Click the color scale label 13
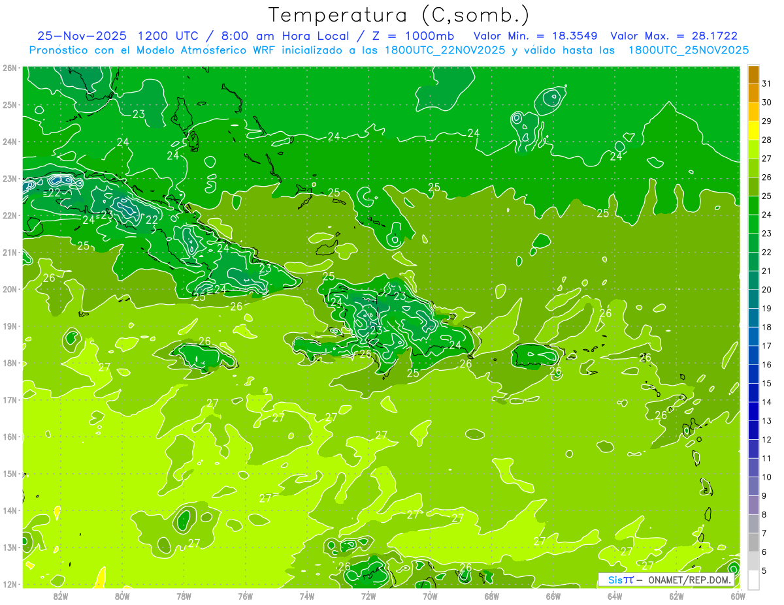The width and height of the screenshot is (784, 605). (767, 421)
